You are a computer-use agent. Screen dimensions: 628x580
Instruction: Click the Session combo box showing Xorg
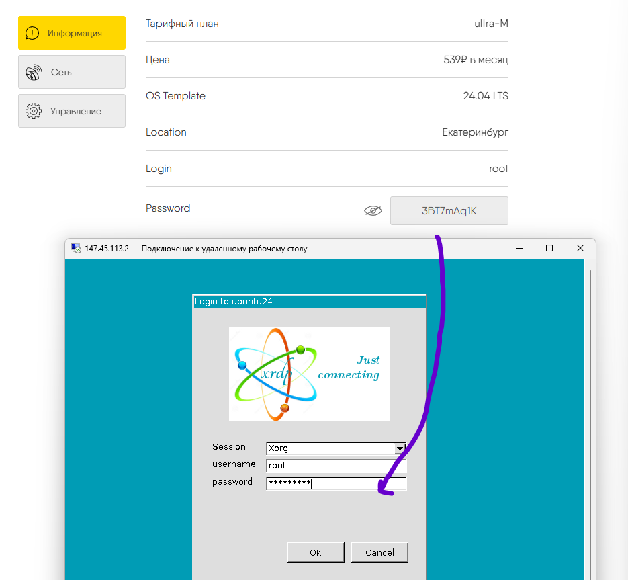336,448
